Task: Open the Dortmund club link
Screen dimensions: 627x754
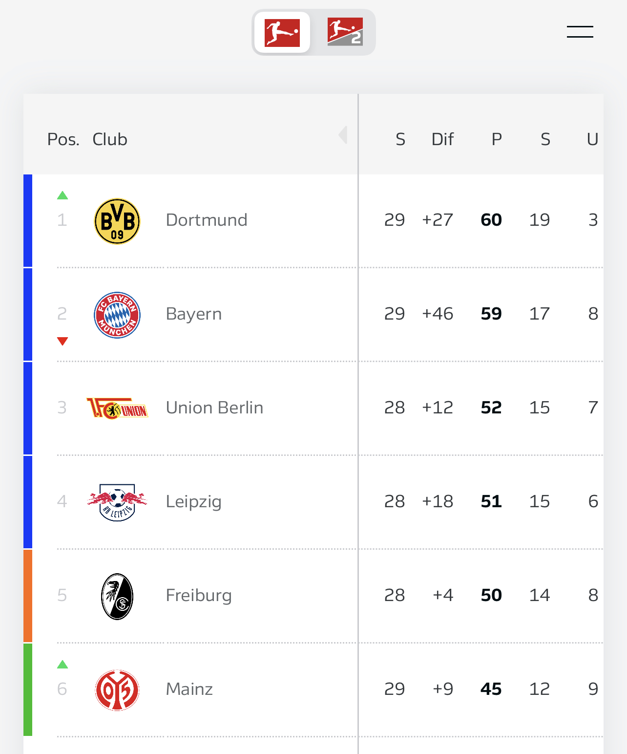Action: pyautogui.click(x=207, y=220)
